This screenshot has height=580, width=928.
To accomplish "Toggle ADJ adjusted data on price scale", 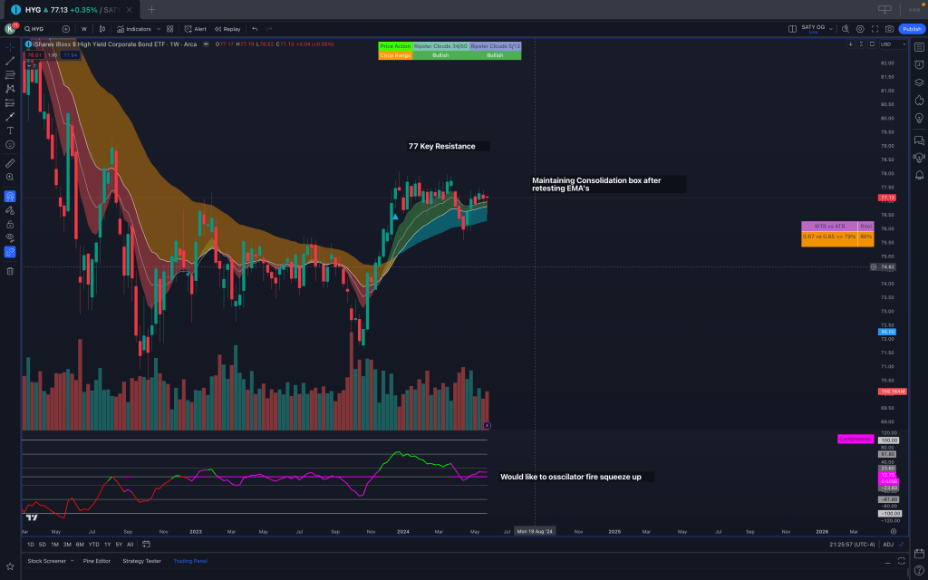I will [x=888, y=545].
